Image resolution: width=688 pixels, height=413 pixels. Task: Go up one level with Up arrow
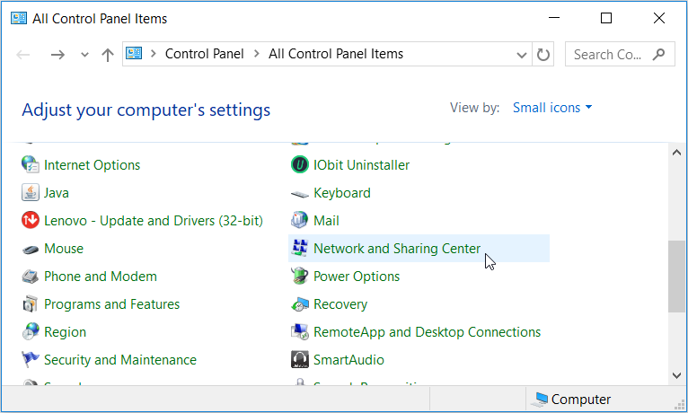click(x=108, y=55)
